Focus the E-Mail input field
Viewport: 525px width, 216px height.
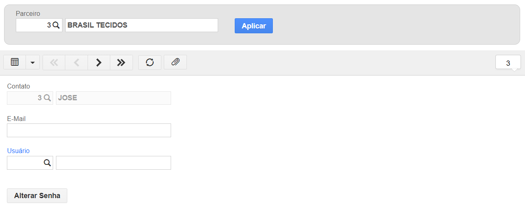pyautogui.click(x=89, y=130)
